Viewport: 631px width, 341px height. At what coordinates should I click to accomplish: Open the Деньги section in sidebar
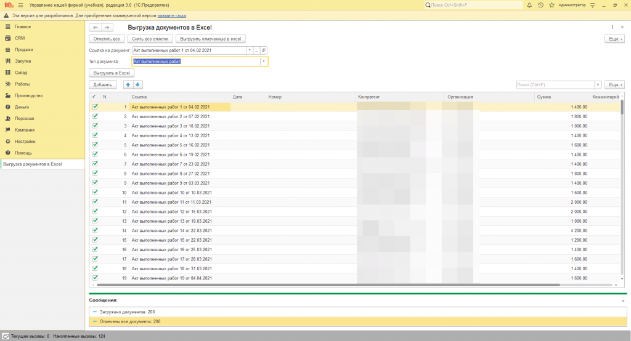(x=22, y=107)
